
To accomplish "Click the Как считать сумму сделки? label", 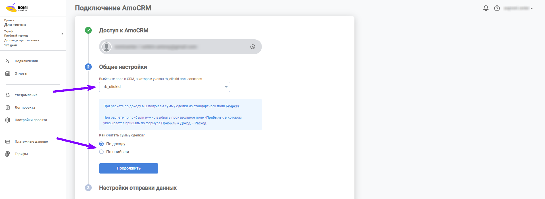I will (122, 135).
